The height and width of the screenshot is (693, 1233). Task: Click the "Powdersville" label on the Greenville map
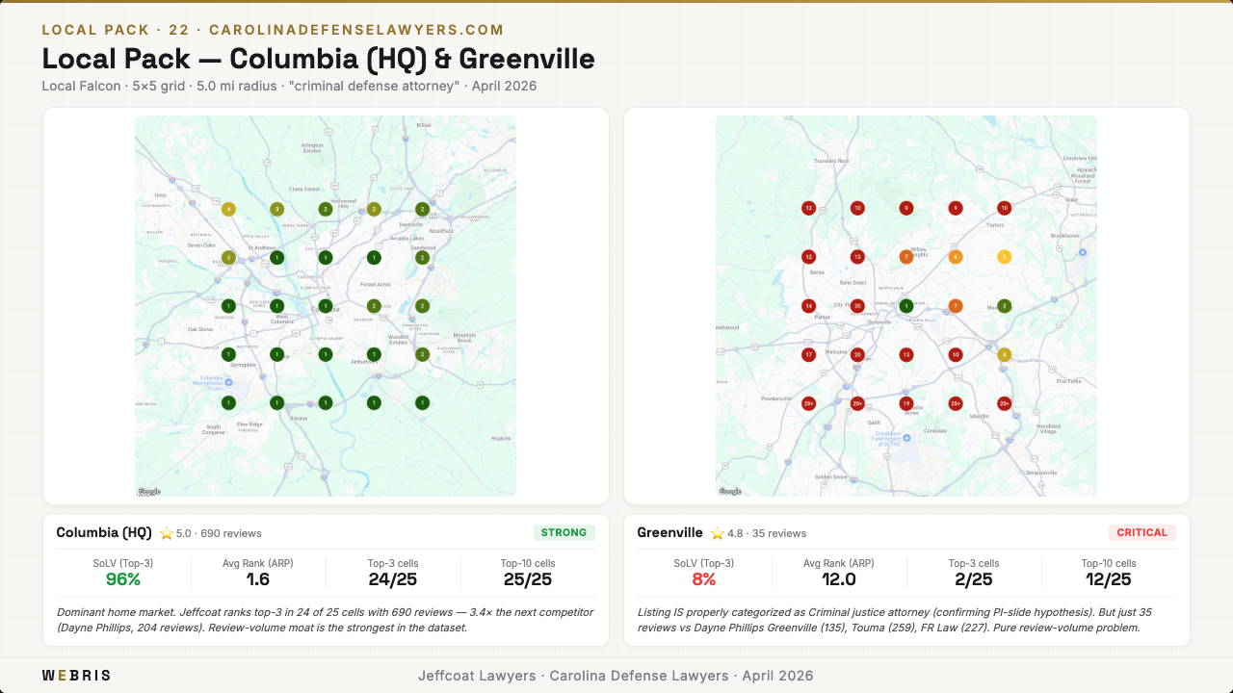pyautogui.click(x=776, y=398)
